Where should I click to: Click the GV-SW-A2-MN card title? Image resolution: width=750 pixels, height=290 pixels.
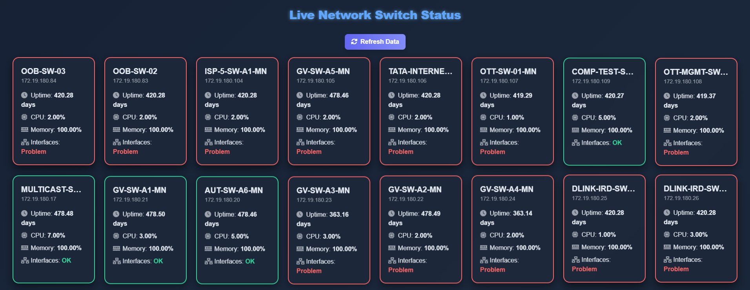[415, 189]
